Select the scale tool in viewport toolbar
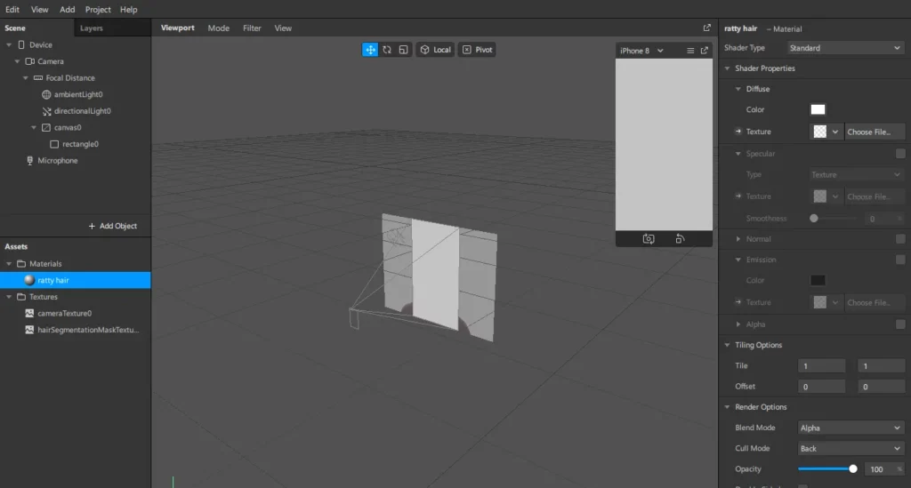The width and height of the screenshot is (911, 488). coord(403,50)
